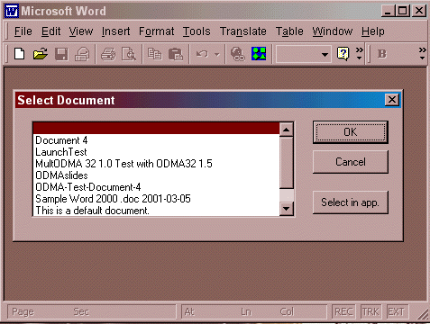Open the Insert menu

[115, 31]
